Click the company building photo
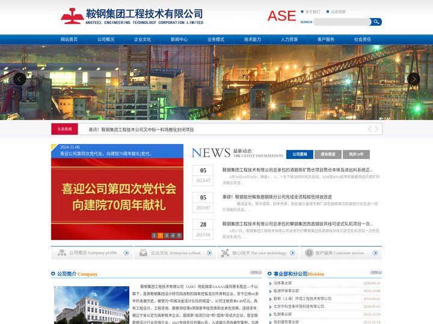Image resolution: width=433 pixels, height=324 pixels. pos(91,305)
